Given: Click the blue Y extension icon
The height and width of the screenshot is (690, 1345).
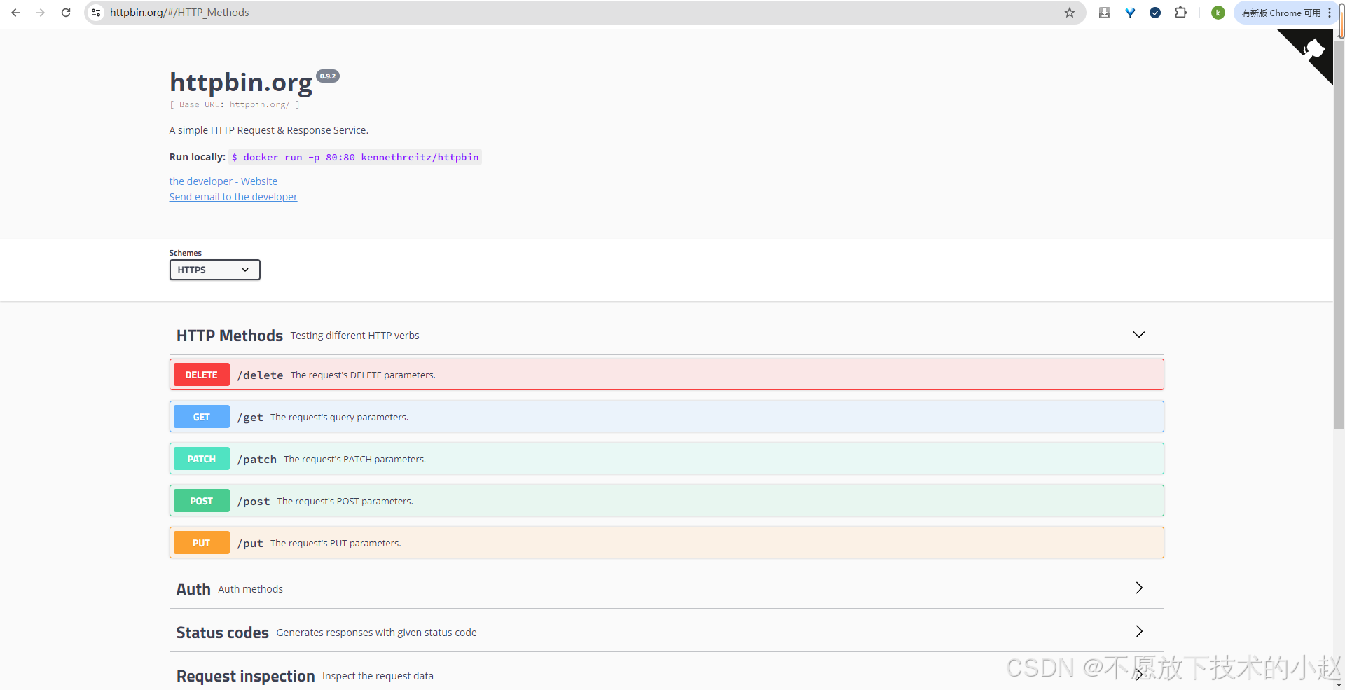Looking at the screenshot, I should click(x=1130, y=13).
